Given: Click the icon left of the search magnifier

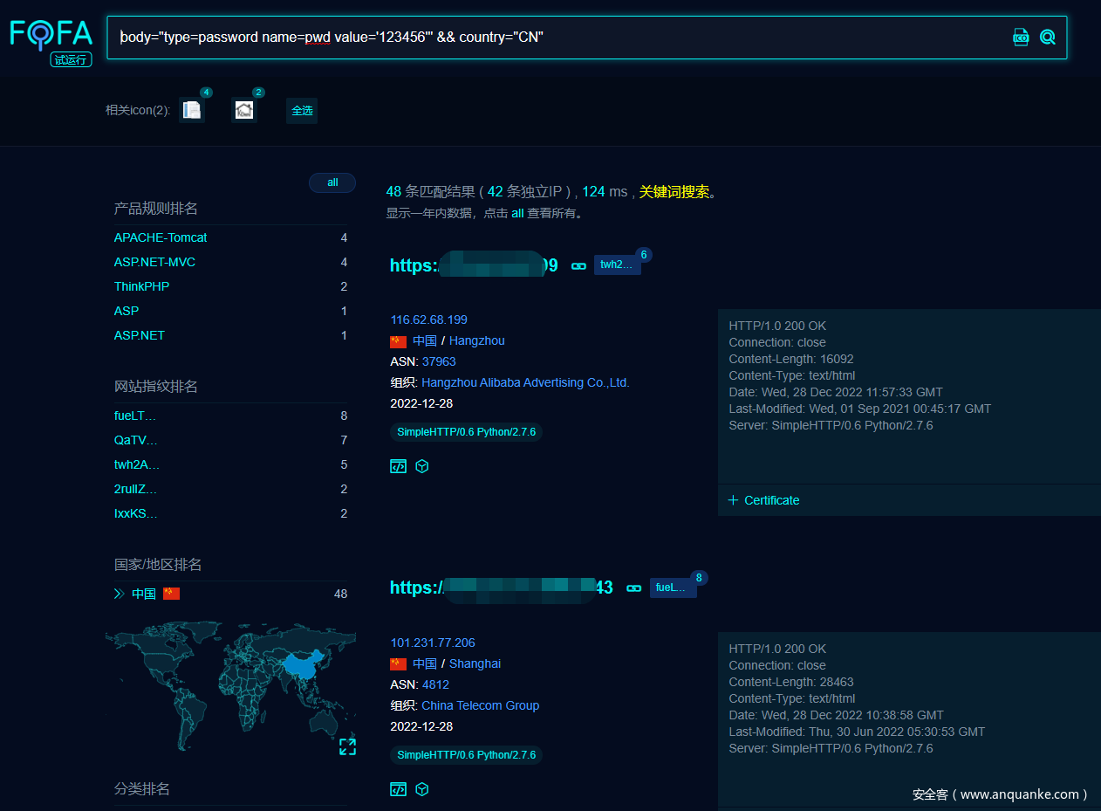Looking at the screenshot, I should pyautogui.click(x=1020, y=37).
